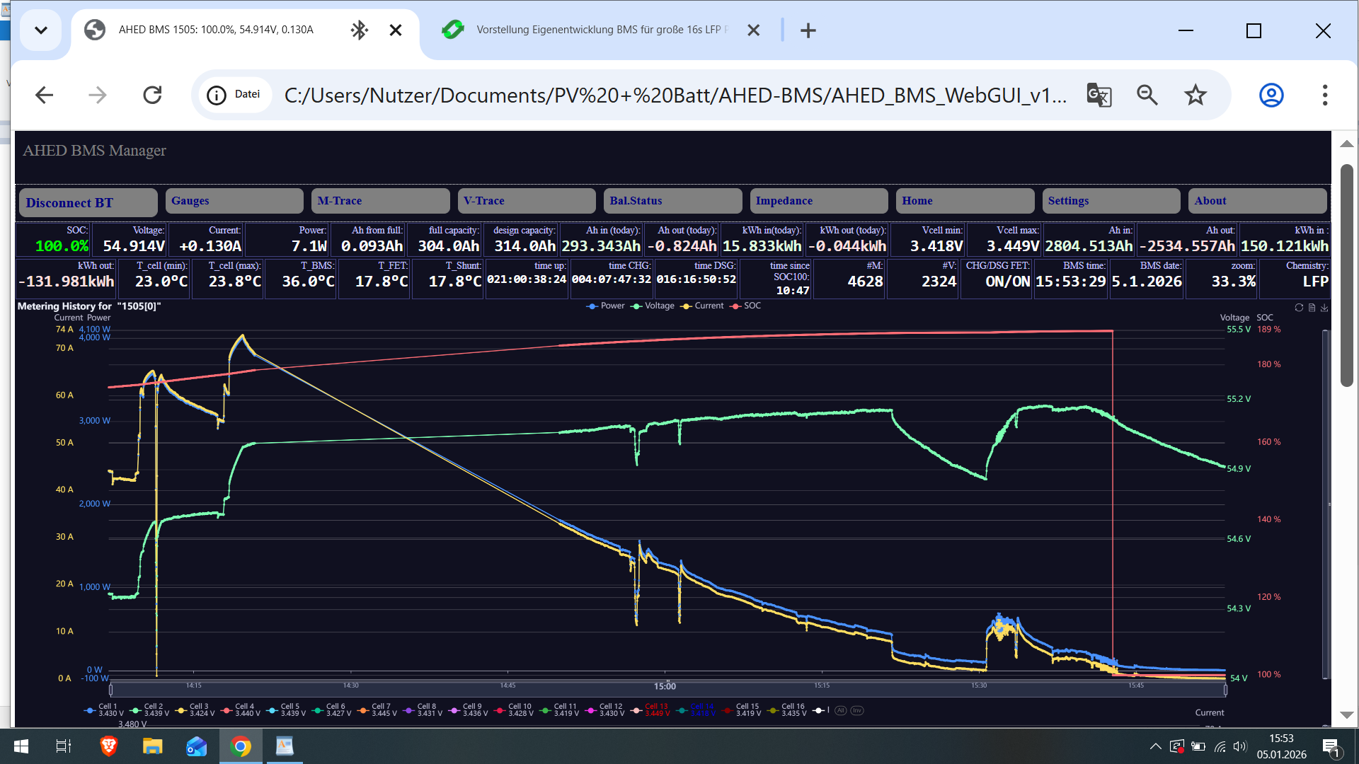Click the zoom magnifier icon in the address bar
Viewport: 1359px width, 764px height.
click(1147, 95)
